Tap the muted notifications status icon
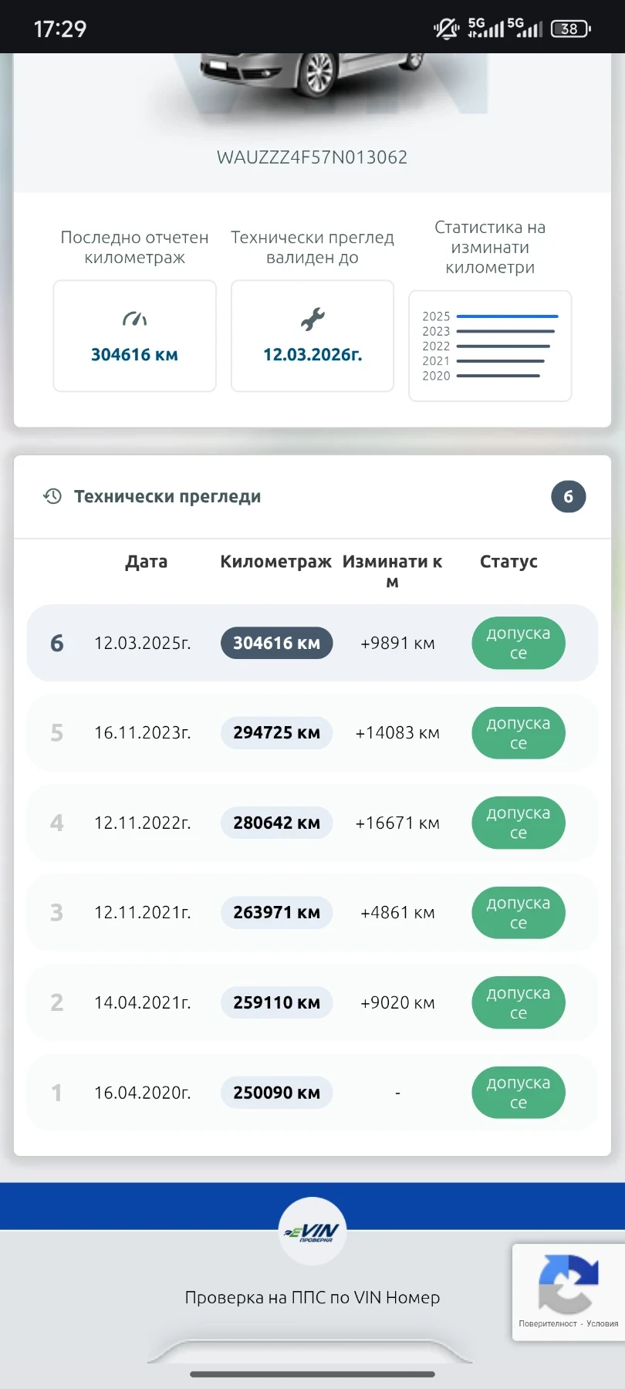The height and width of the screenshot is (1389, 625). pos(446,29)
